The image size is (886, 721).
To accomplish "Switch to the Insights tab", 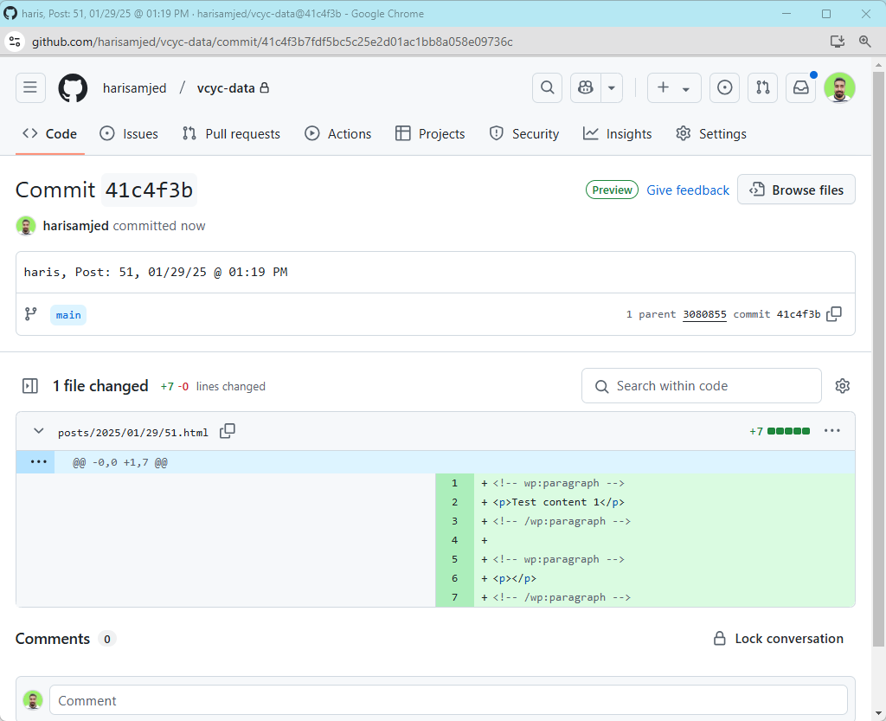I will [x=617, y=134].
